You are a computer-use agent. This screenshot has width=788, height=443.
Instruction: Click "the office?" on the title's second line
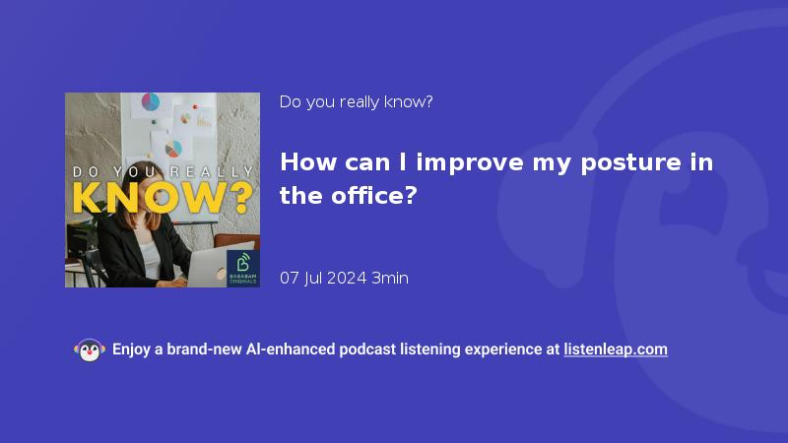(349, 195)
